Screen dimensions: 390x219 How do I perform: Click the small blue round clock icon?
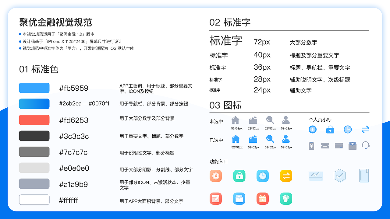coord(348,130)
